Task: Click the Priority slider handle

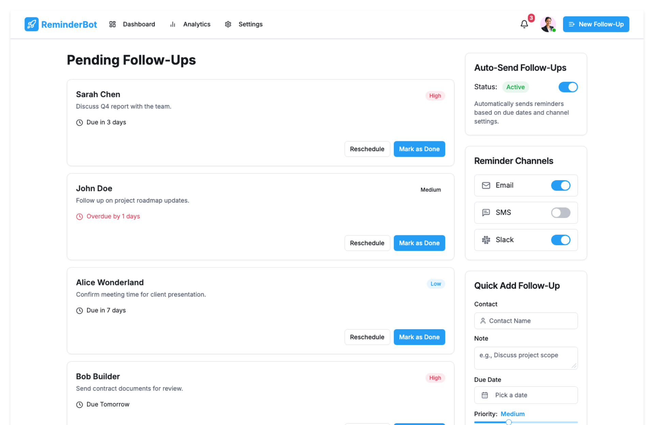Action: pos(509,422)
